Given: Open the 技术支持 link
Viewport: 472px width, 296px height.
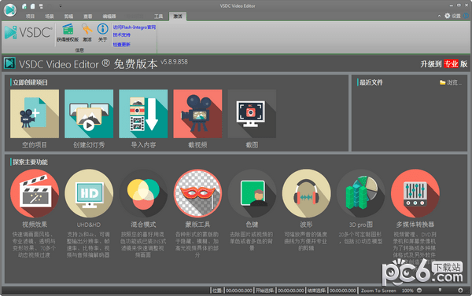Looking at the screenshot, I should [x=122, y=35].
